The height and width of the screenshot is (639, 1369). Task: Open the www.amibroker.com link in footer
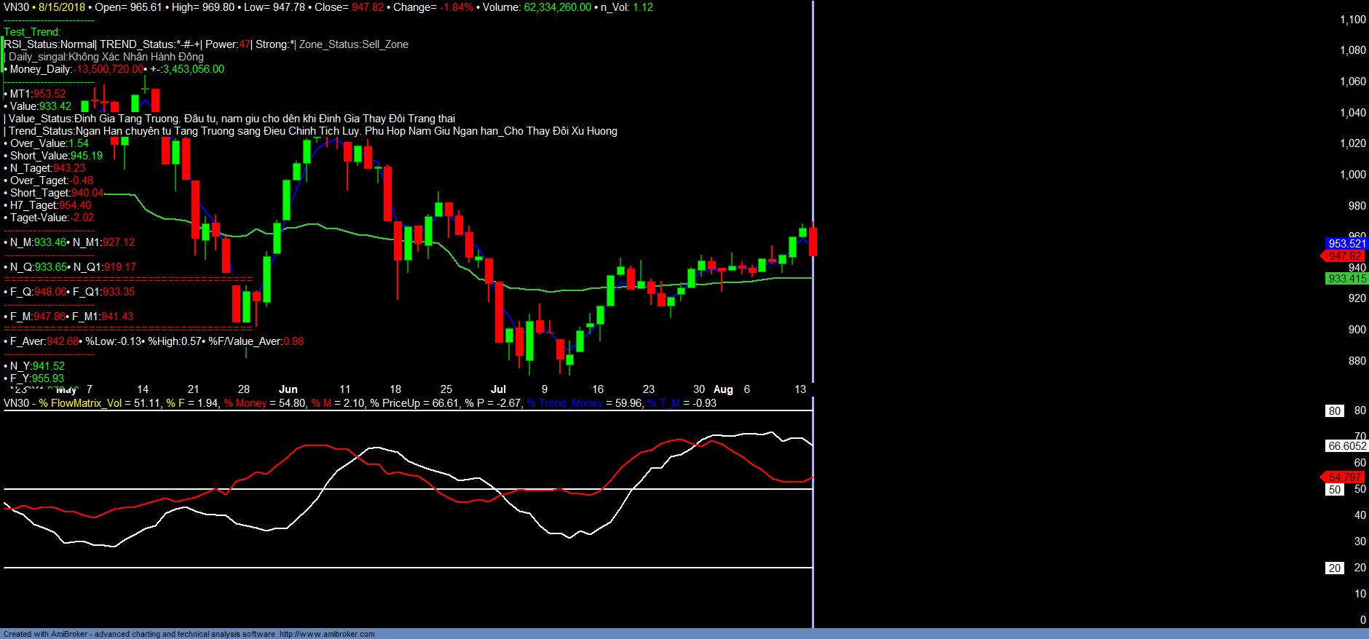click(x=327, y=634)
